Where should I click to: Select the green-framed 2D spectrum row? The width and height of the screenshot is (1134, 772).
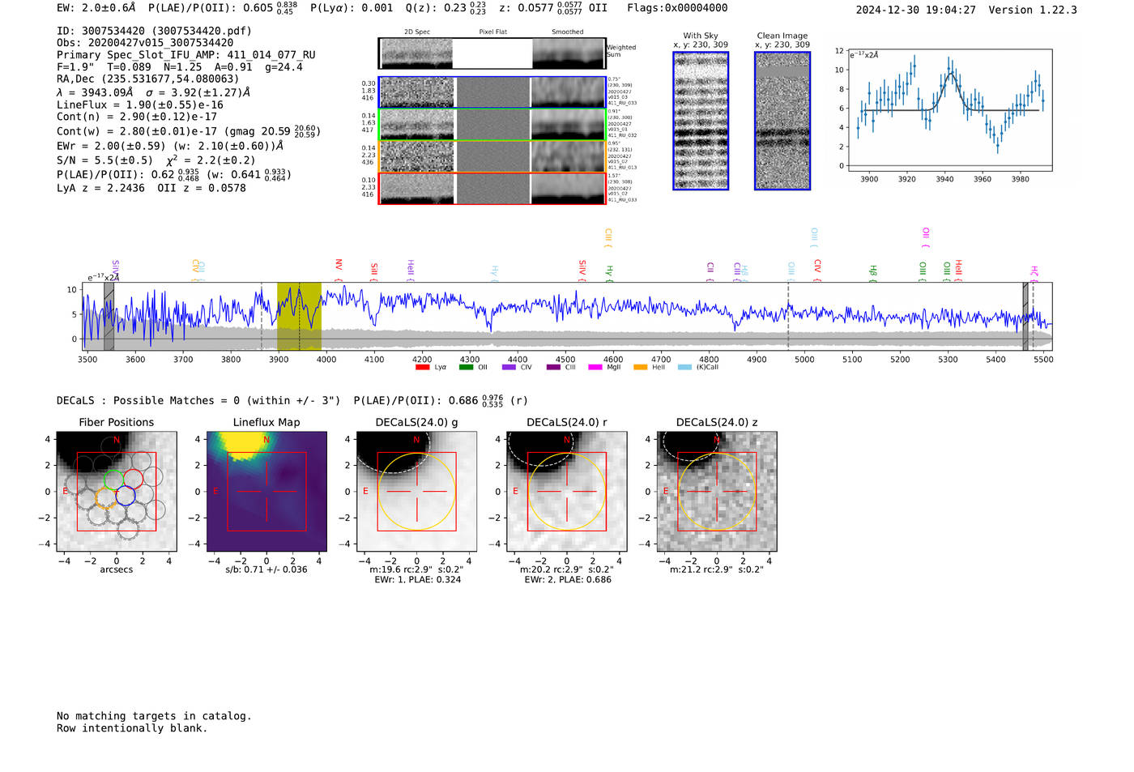(492, 125)
